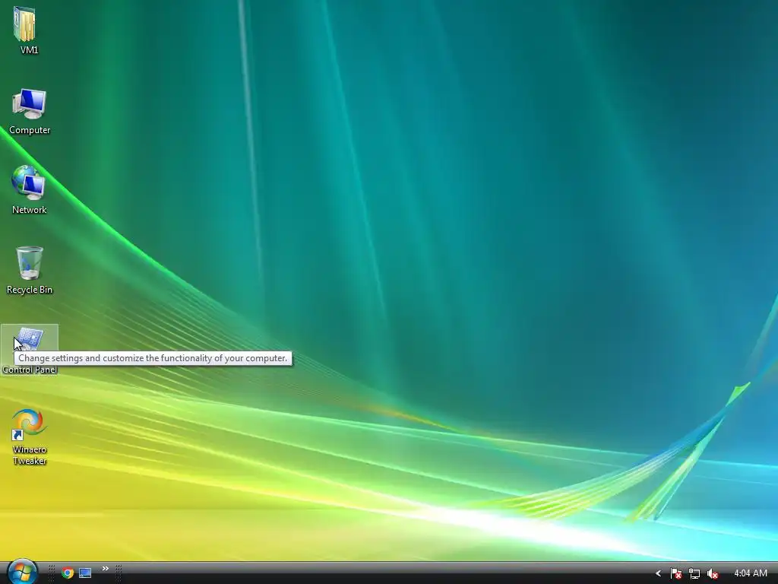This screenshot has height=584, width=778.
Task: Open the network tray icon
Action: [694, 573]
